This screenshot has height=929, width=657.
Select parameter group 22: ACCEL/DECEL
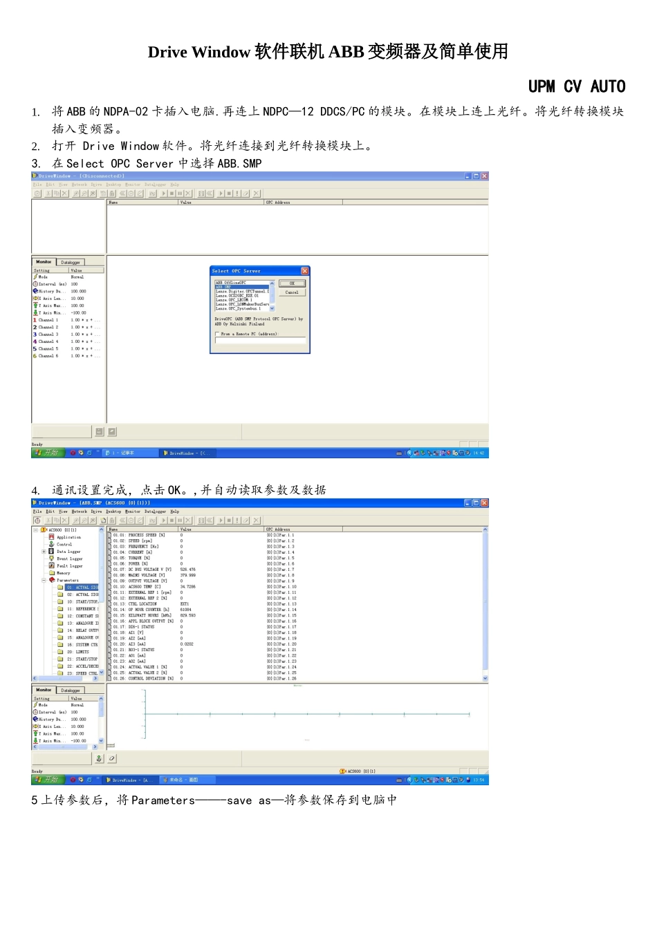point(82,666)
